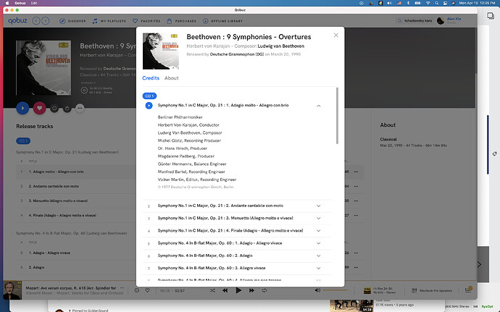The height and width of the screenshot is (312, 500).
Task: Click the album import icon next to heart
Action: click(x=54, y=109)
